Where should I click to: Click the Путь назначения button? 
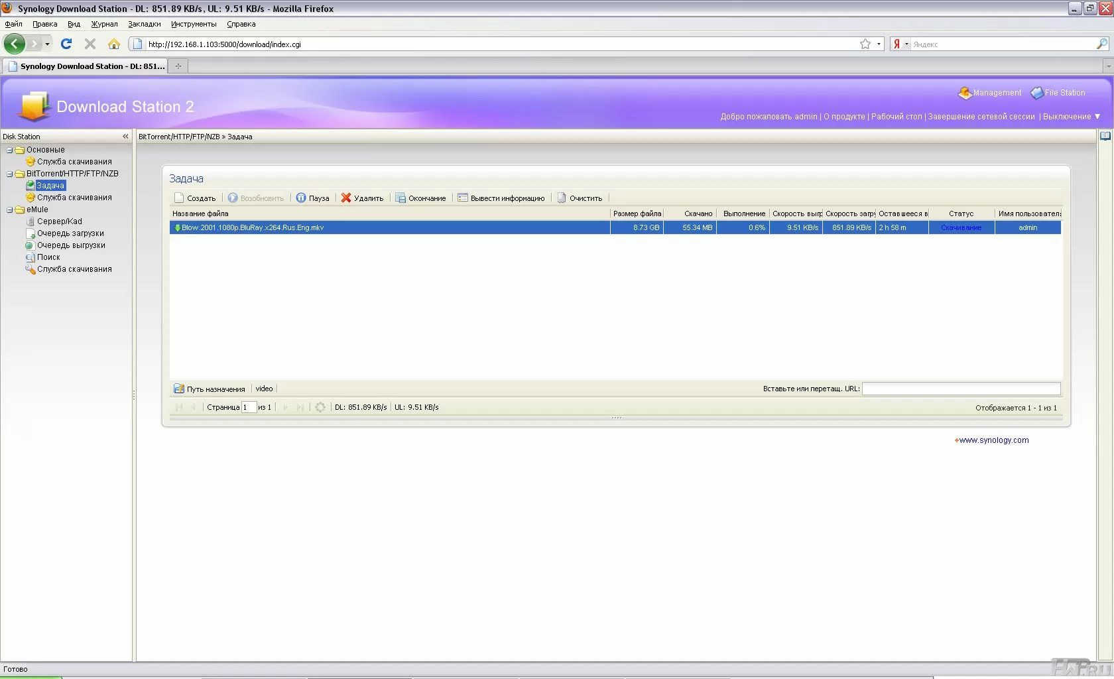pyautogui.click(x=210, y=389)
